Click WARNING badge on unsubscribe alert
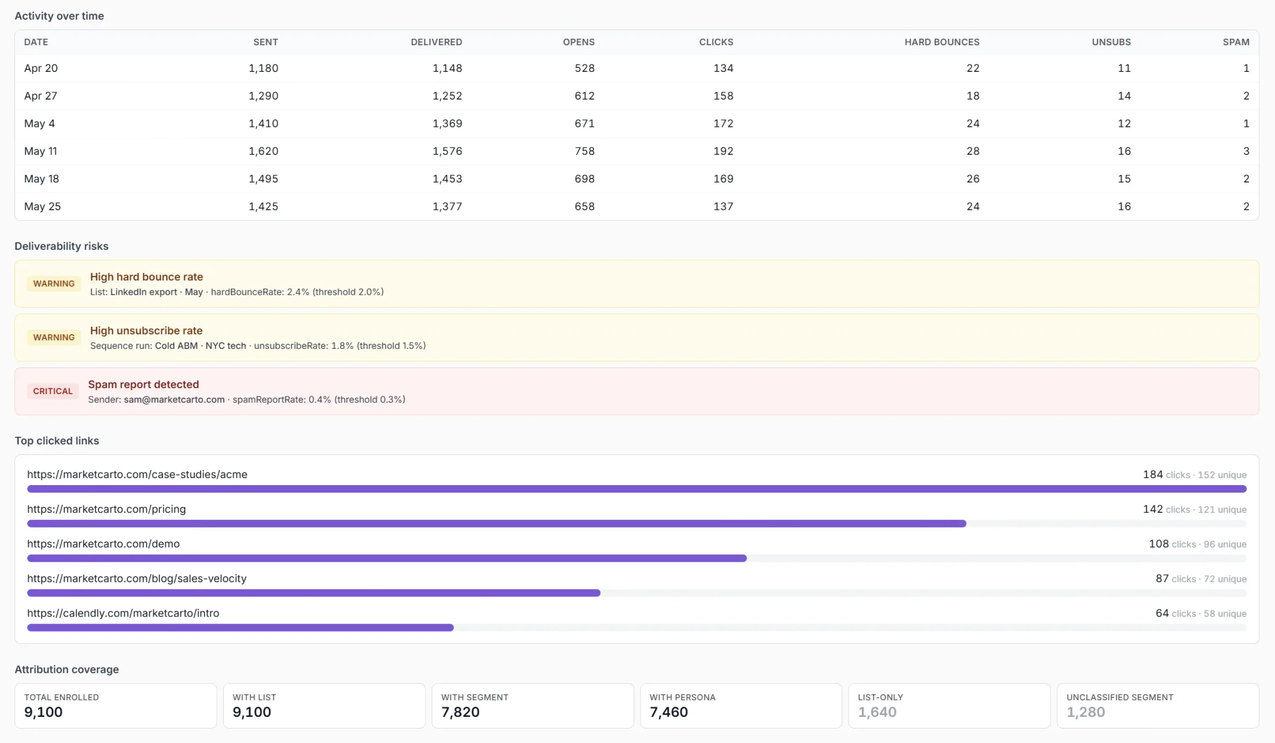Image resolution: width=1275 pixels, height=743 pixels. [54, 338]
